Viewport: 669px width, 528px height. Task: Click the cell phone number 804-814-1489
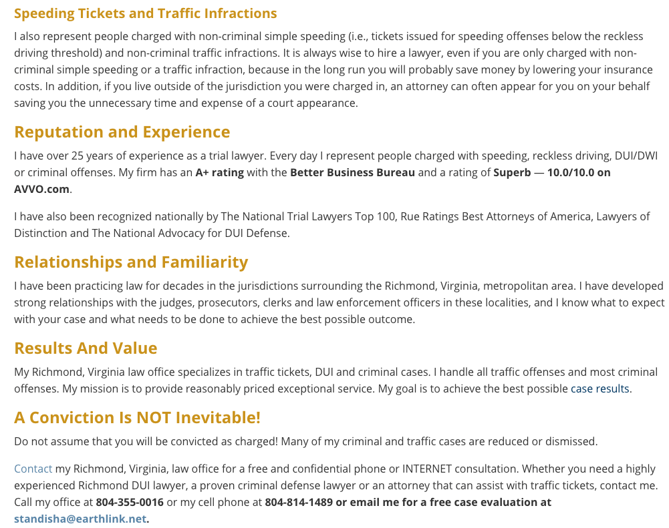click(298, 502)
